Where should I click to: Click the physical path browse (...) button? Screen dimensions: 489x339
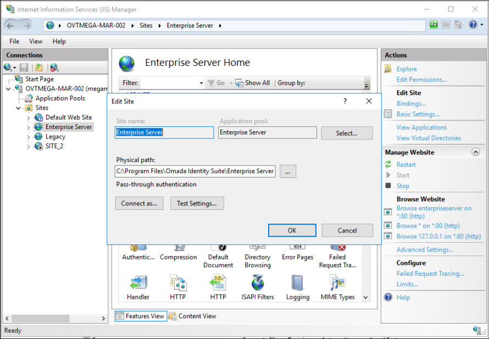pos(287,171)
